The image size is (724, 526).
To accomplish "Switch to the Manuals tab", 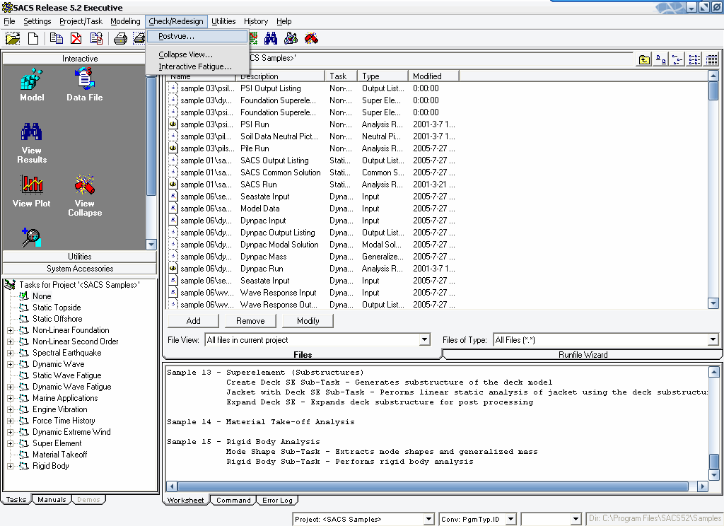I will click(52, 500).
